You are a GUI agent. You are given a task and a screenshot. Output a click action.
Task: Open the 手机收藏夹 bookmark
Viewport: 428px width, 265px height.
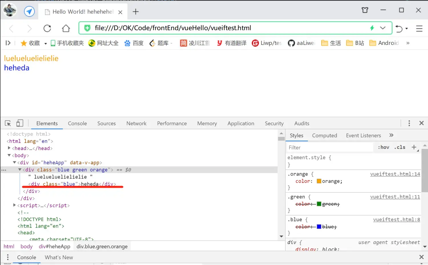pos(67,43)
